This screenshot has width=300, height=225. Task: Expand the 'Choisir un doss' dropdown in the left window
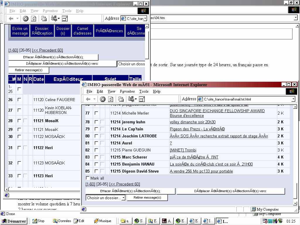coord(131,64)
